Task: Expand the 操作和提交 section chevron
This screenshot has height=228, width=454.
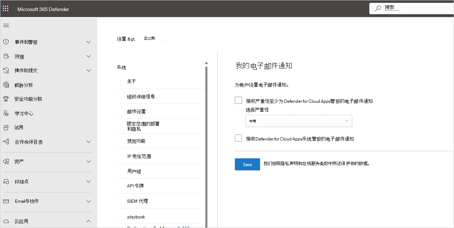Action: [89, 70]
